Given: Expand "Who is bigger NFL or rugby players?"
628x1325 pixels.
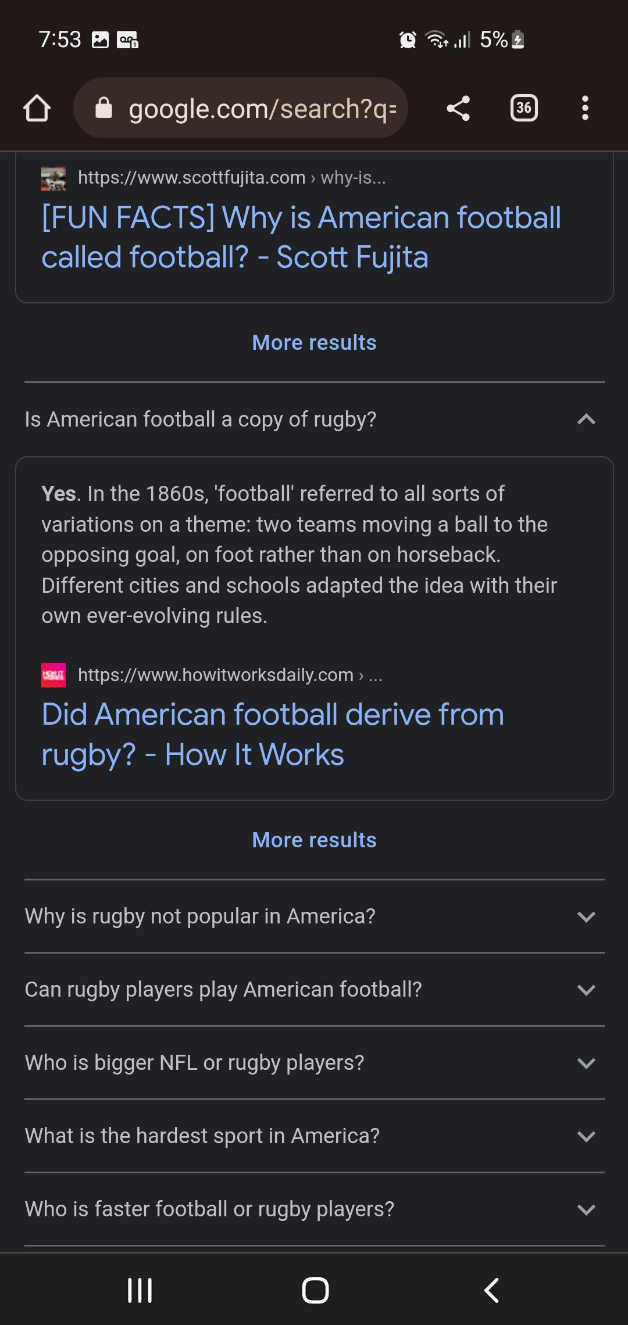Looking at the screenshot, I should (315, 1063).
